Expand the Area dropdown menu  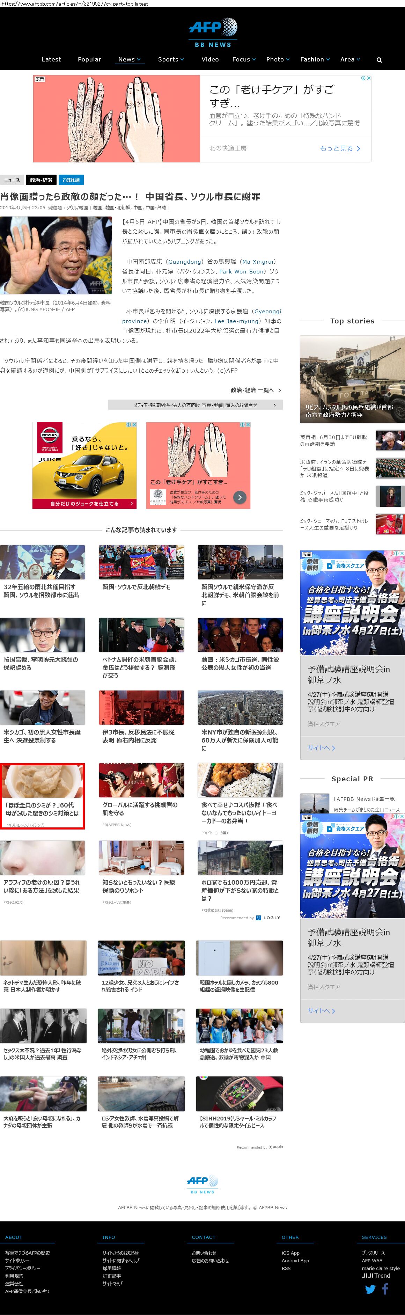[350, 60]
